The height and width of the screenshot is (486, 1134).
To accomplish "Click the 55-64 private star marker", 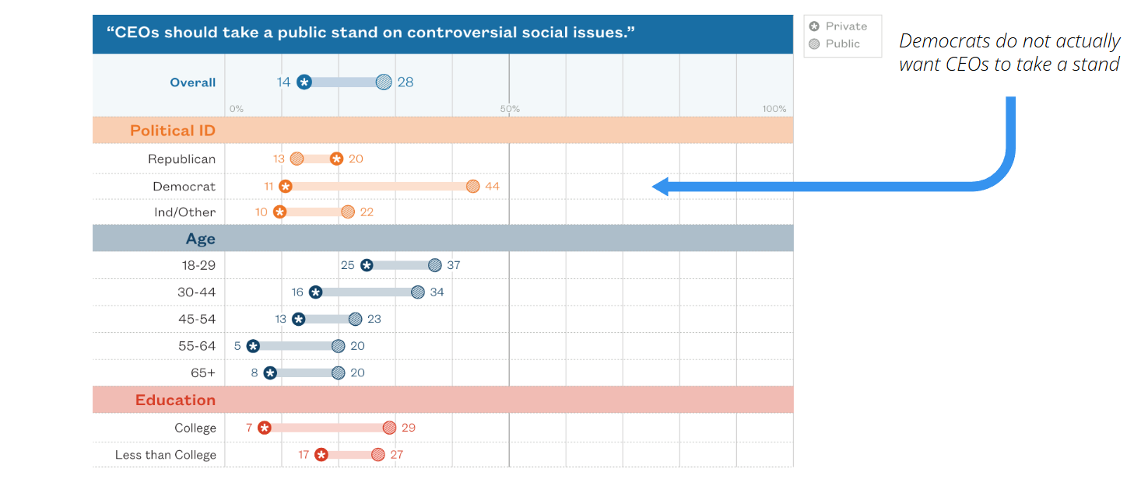I will coord(253,346).
